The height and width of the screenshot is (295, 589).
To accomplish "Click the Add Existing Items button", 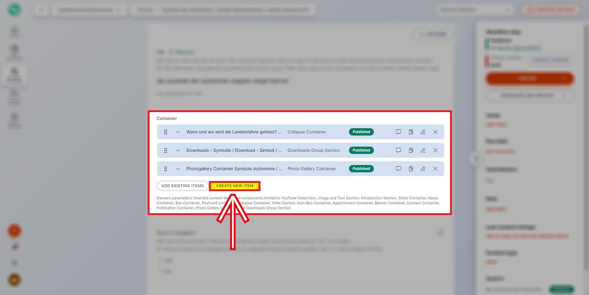I will click(x=183, y=186).
